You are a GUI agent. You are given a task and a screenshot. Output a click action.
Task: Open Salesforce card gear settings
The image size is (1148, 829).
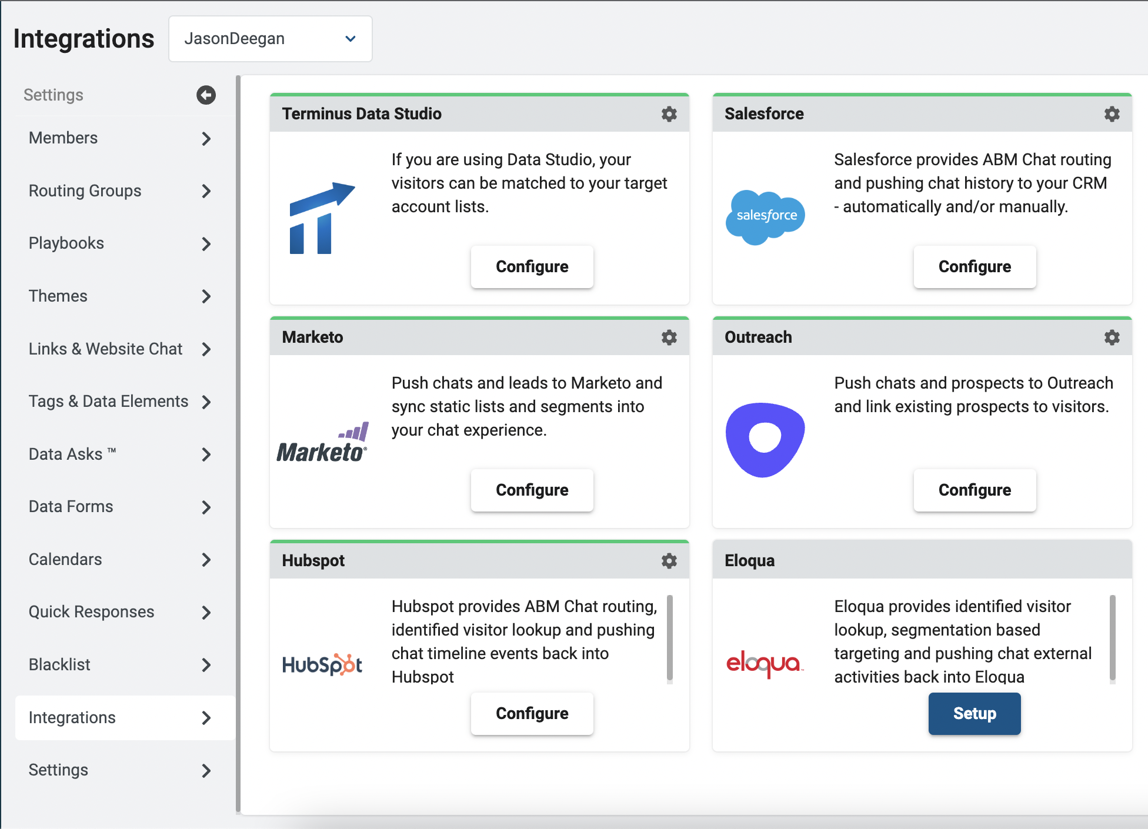1112,114
